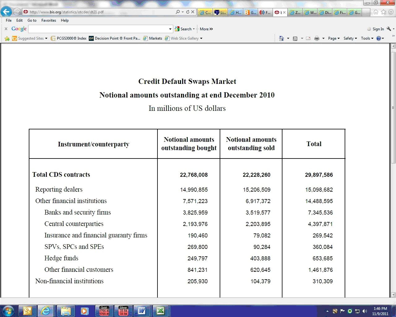Switch to the tab labeled Li...
396x317 pixels.
click(220, 12)
